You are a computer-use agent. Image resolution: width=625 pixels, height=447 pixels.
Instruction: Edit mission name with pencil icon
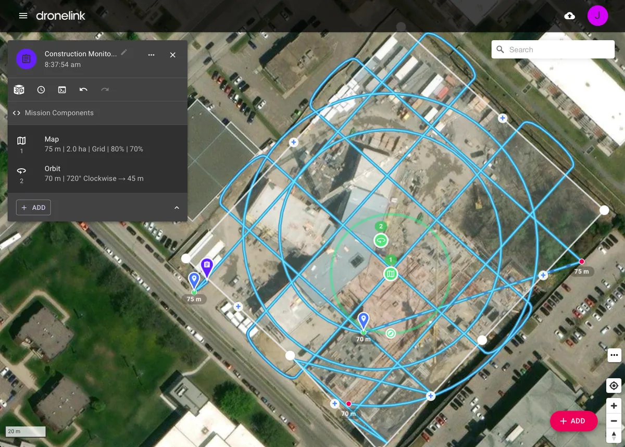pyautogui.click(x=124, y=52)
